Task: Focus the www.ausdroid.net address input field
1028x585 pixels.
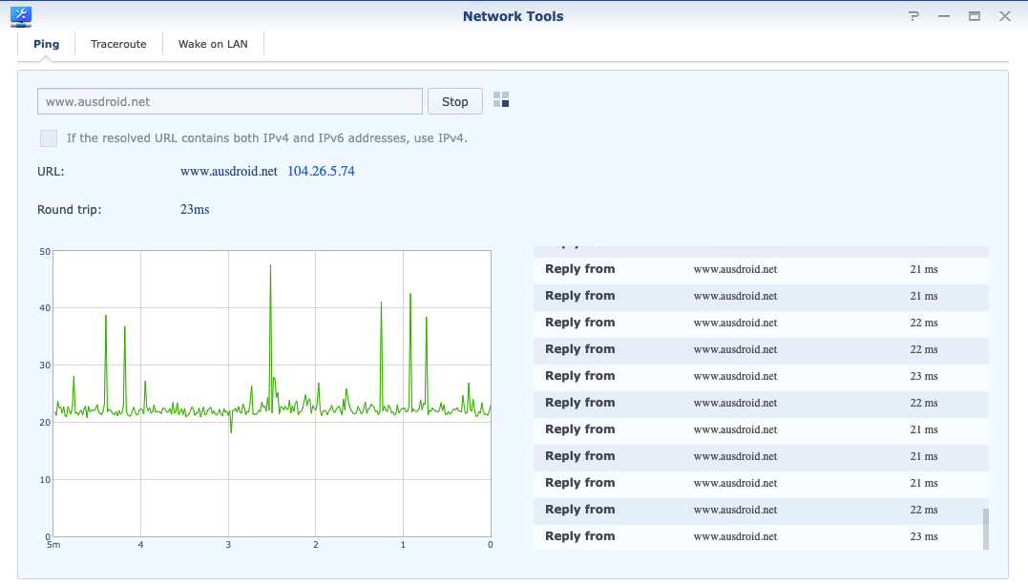Action: [230, 102]
